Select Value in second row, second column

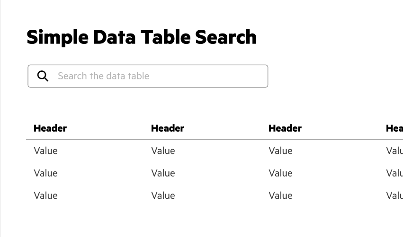[163, 173]
